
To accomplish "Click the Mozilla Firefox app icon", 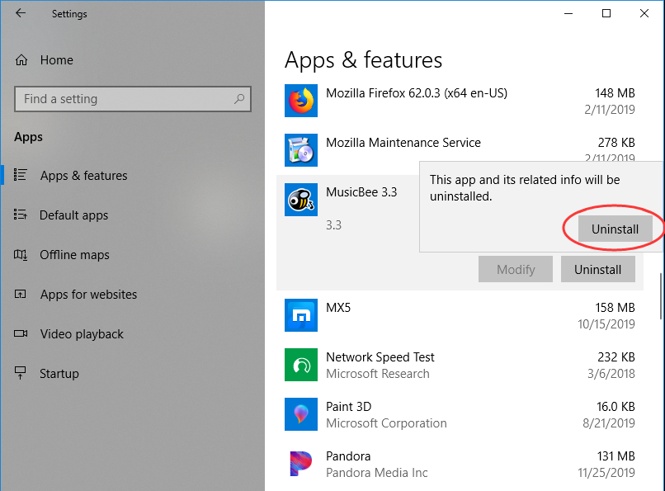I will [301, 101].
